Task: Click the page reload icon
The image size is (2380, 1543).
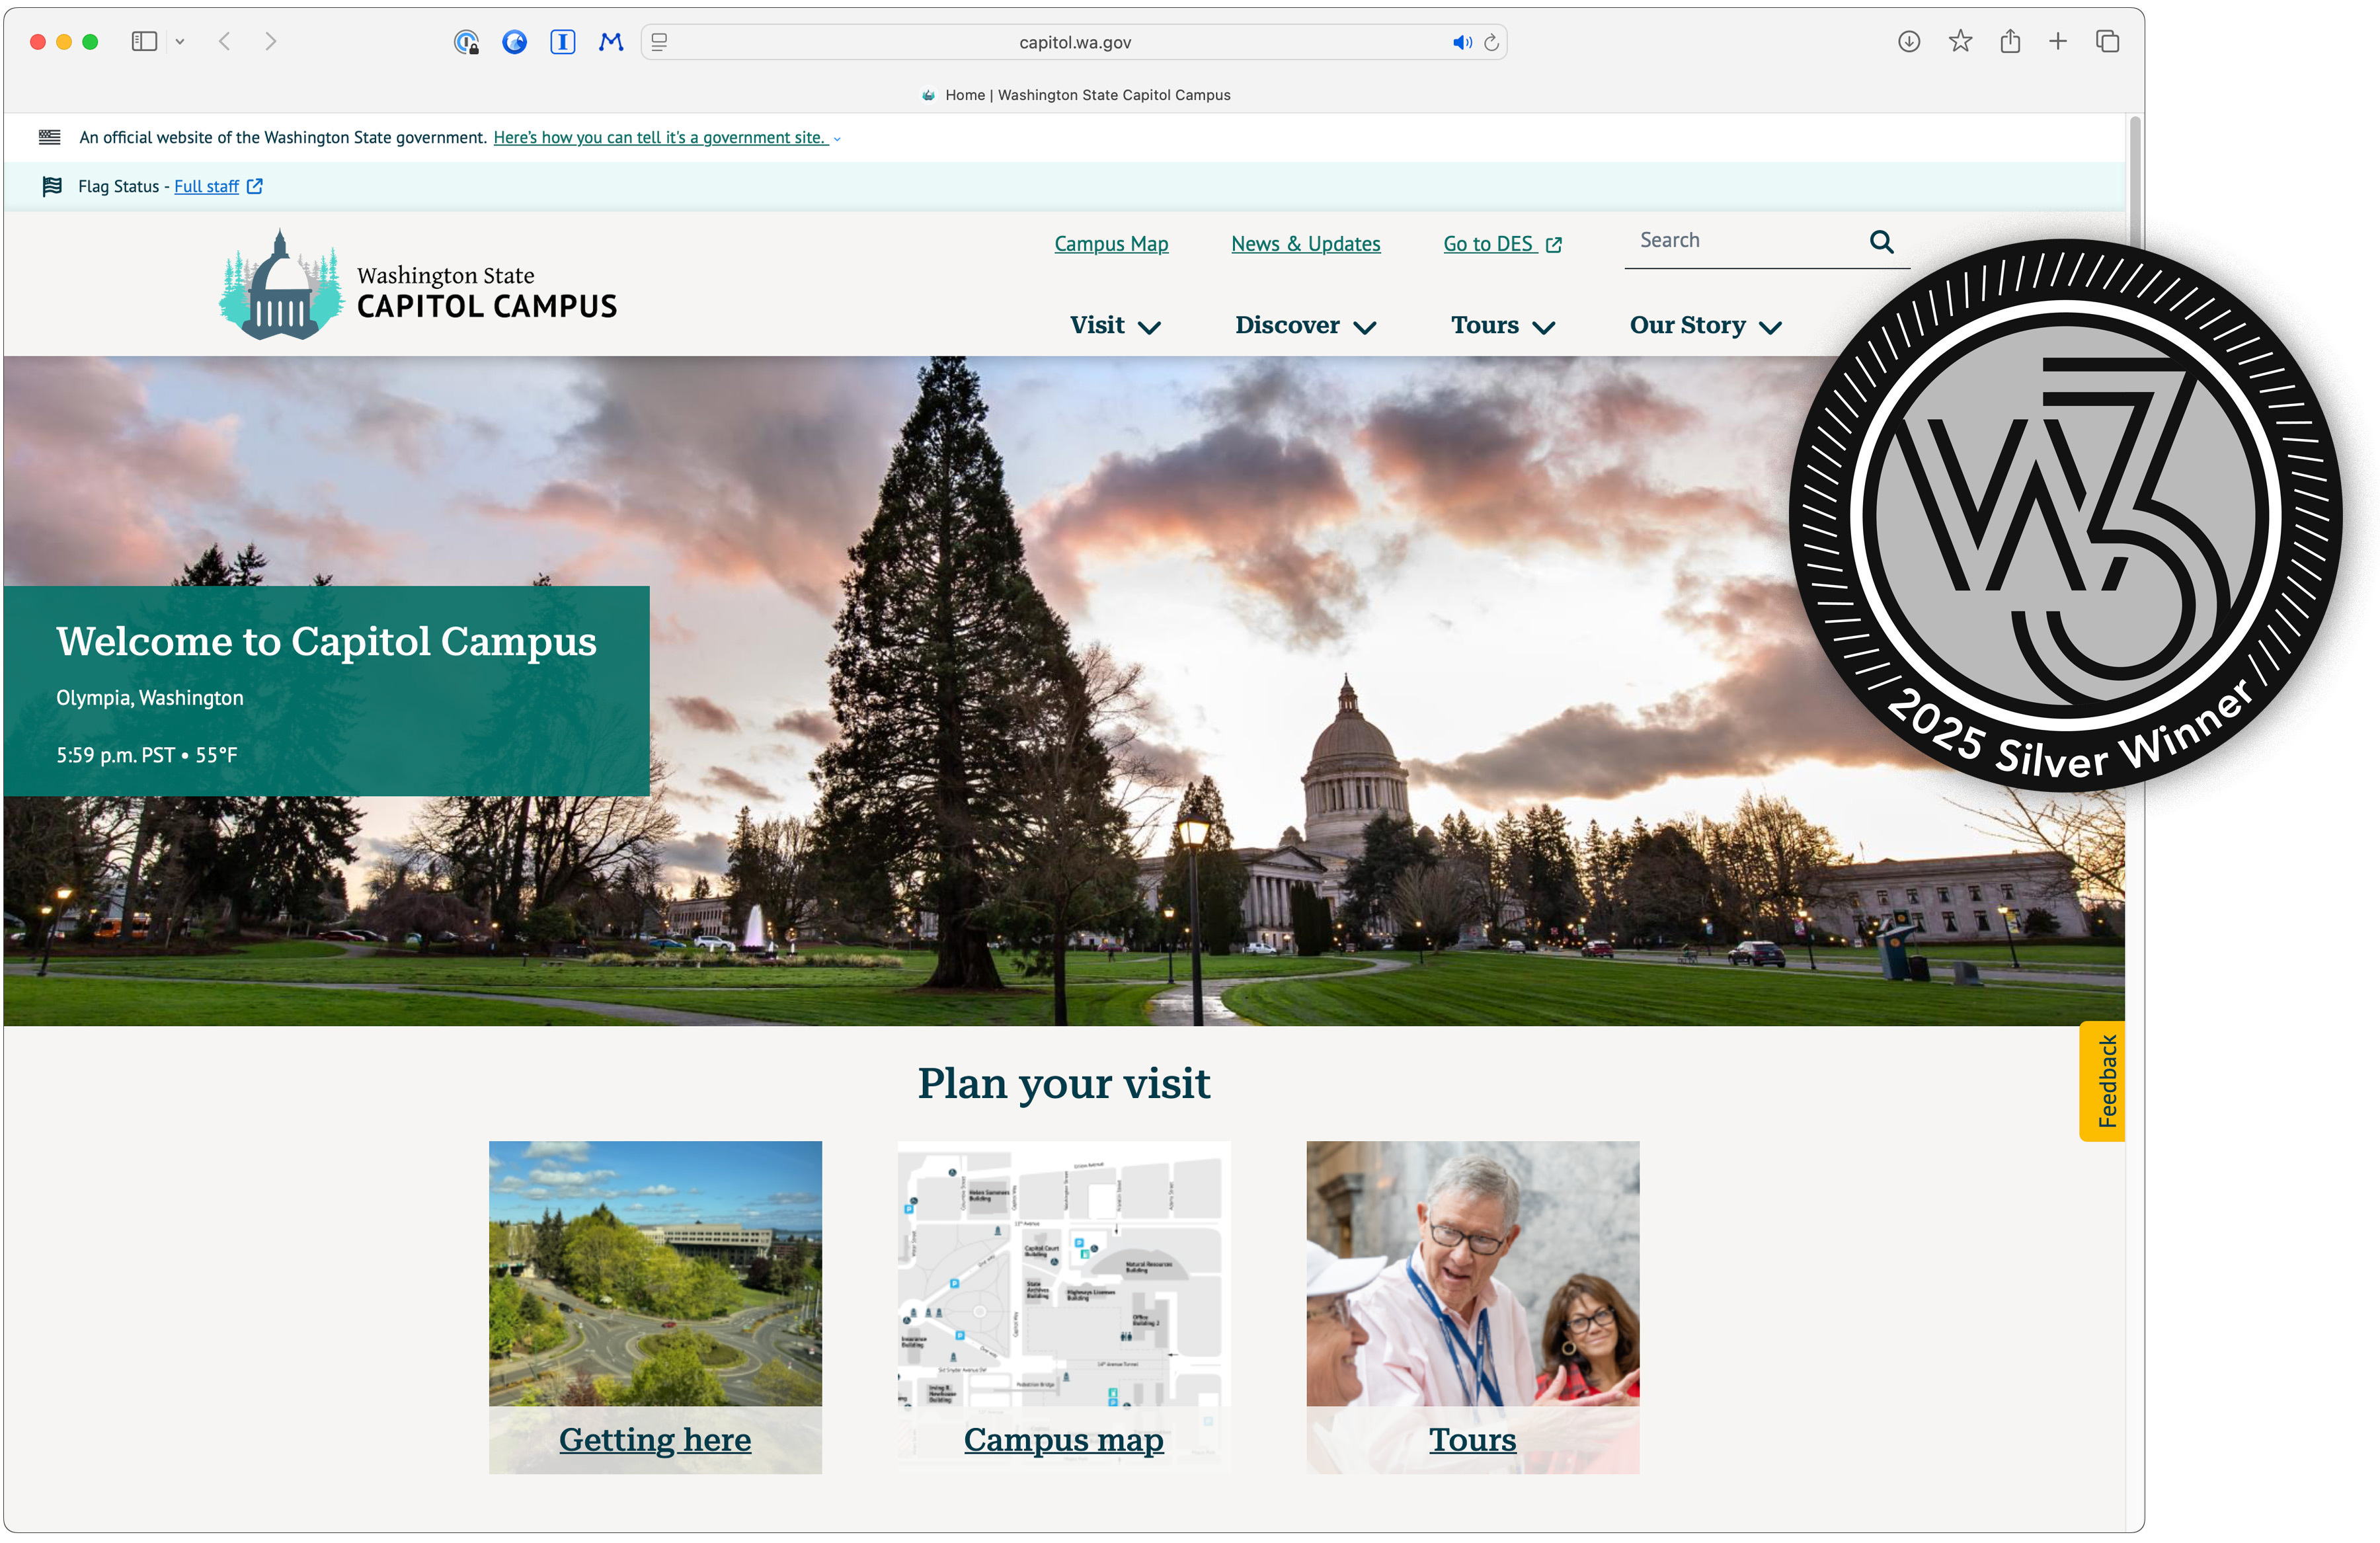Action: (x=1491, y=42)
